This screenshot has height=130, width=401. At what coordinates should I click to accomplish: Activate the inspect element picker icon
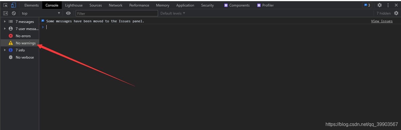coord(6,5)
